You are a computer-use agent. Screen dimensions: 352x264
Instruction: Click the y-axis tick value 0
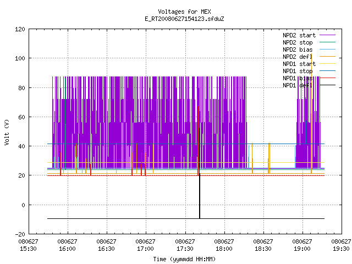23,205
